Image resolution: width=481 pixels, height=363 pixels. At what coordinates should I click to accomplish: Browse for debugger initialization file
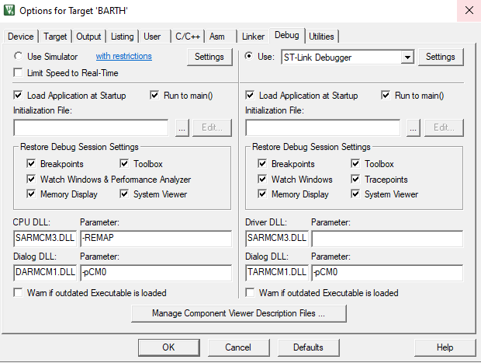pos(414,127)
